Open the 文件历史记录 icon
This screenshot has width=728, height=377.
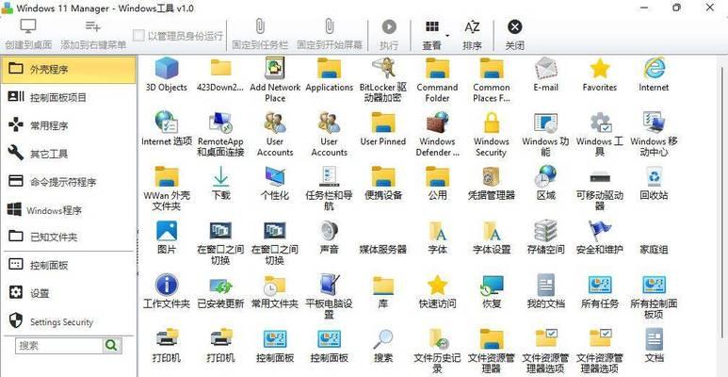coord(438,339)
